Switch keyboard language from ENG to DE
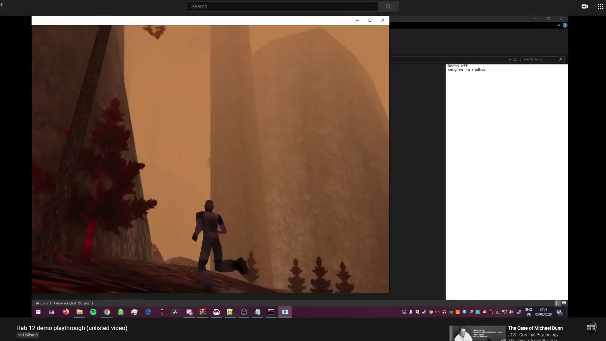Viewport: 606px width, 341px height. (x=528, y=312)
